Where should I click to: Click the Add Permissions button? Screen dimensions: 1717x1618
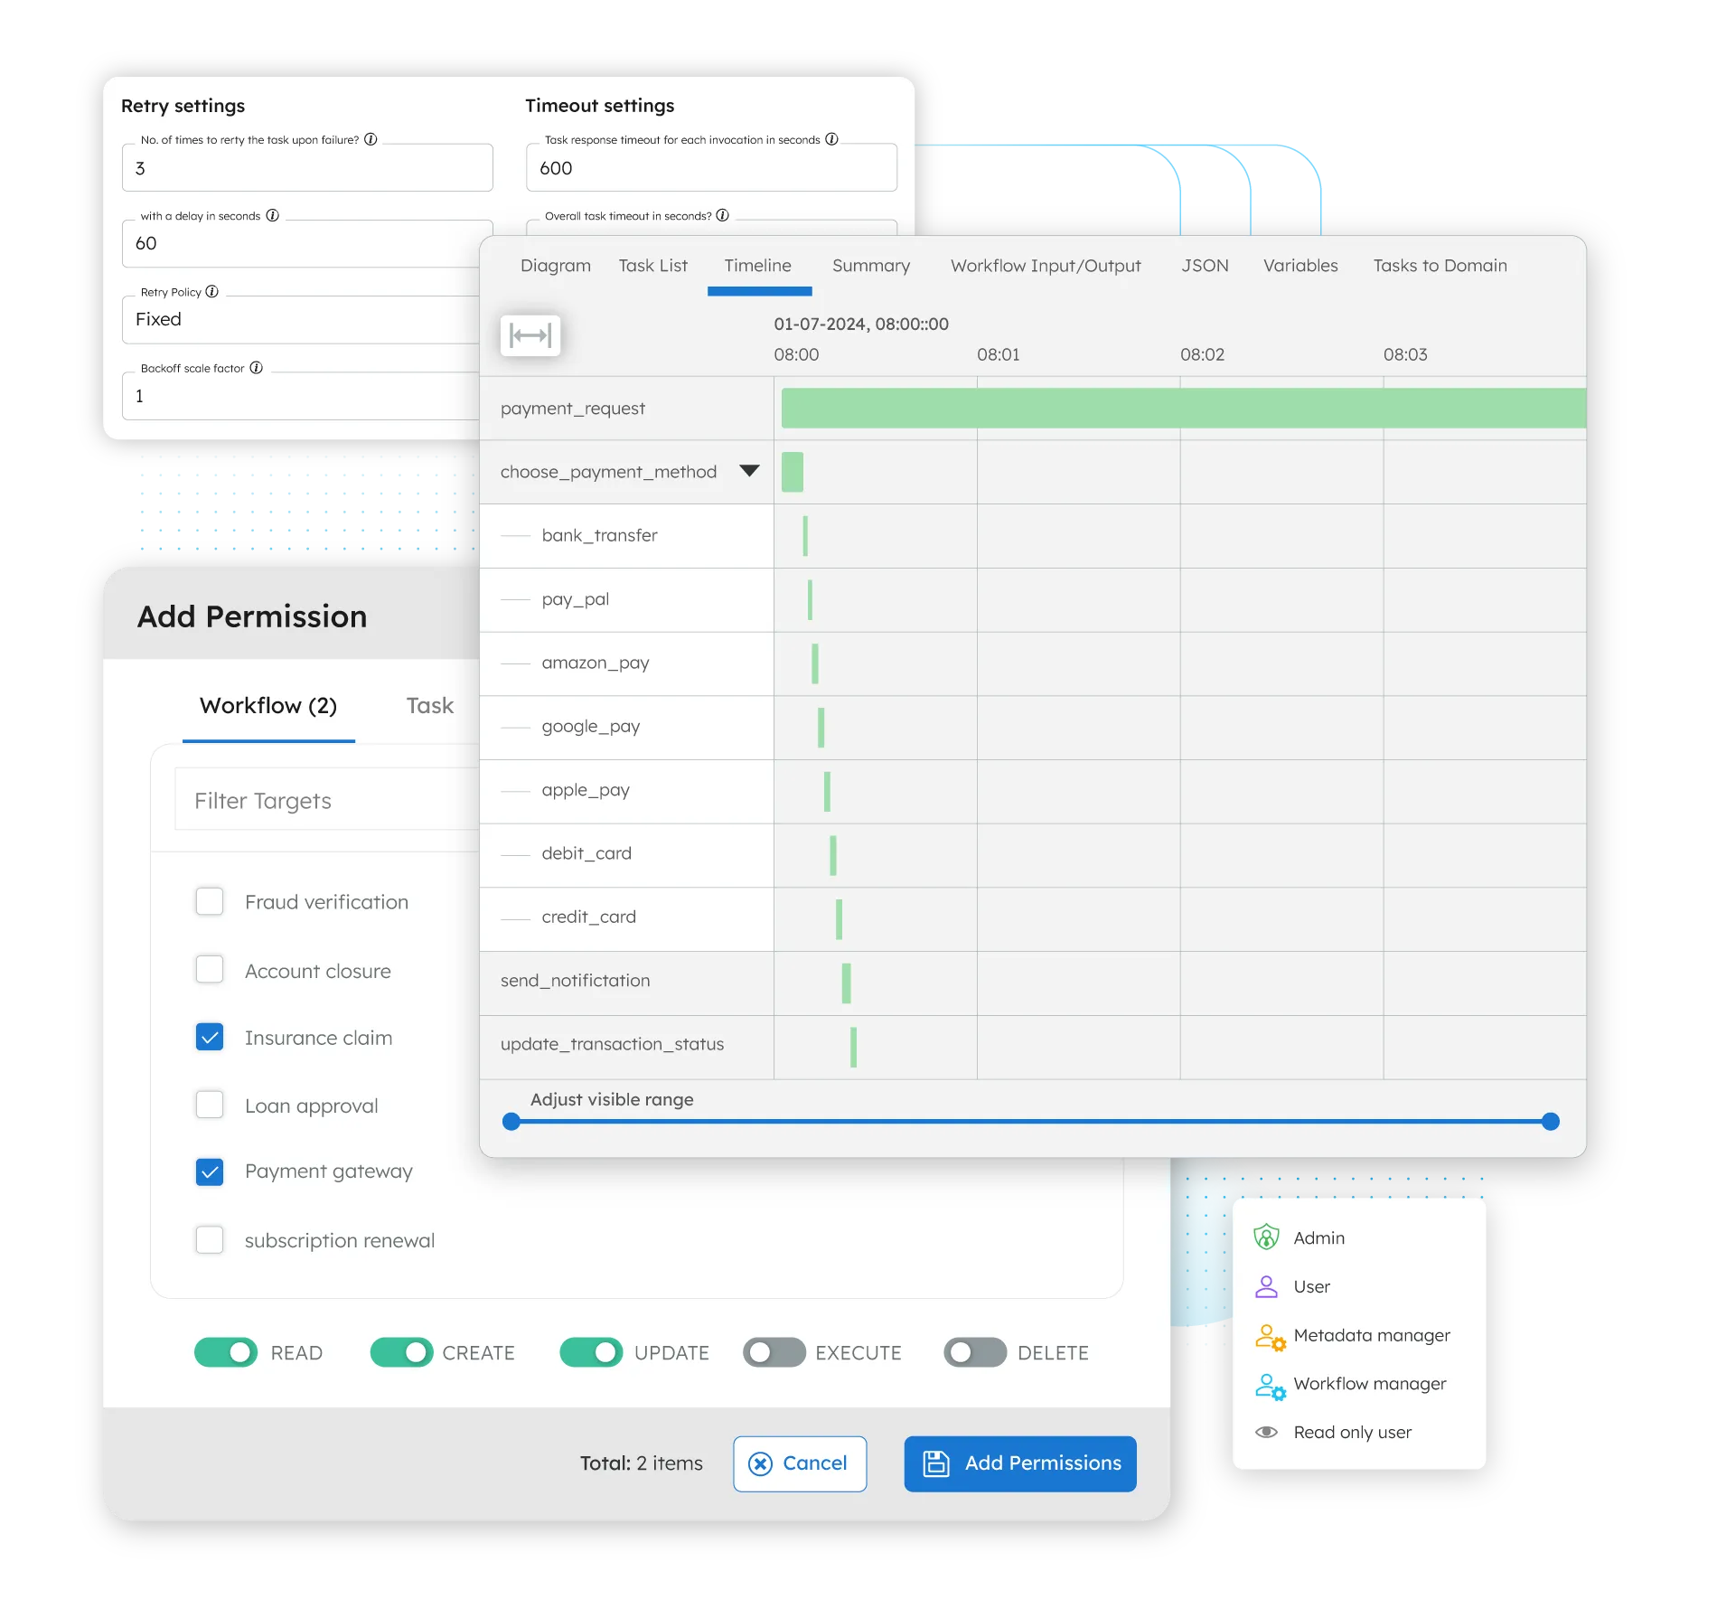click(x=1019, y=1463)
